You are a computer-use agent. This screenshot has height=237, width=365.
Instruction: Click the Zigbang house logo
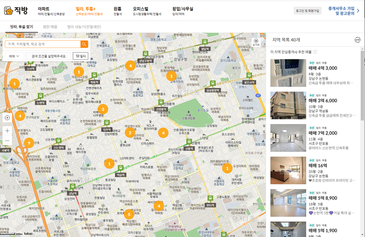(9, 11)
